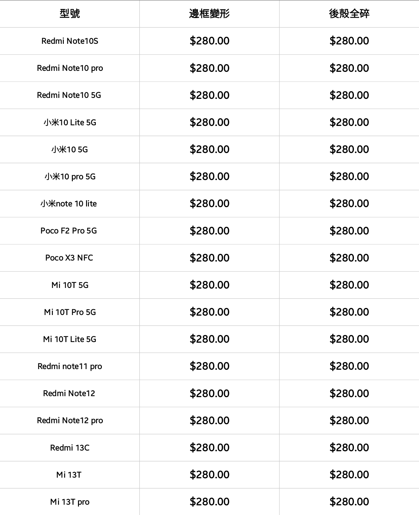
Task: Click 後殼全碎 price for Mi 13T pro
Action: pyautogui.click(x=349, y=502)
